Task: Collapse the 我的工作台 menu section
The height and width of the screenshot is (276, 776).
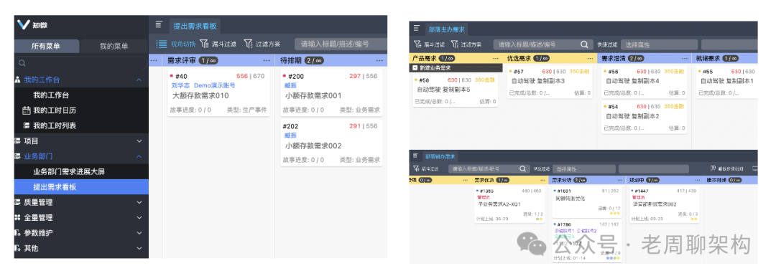Action: (x=139, y=80)
